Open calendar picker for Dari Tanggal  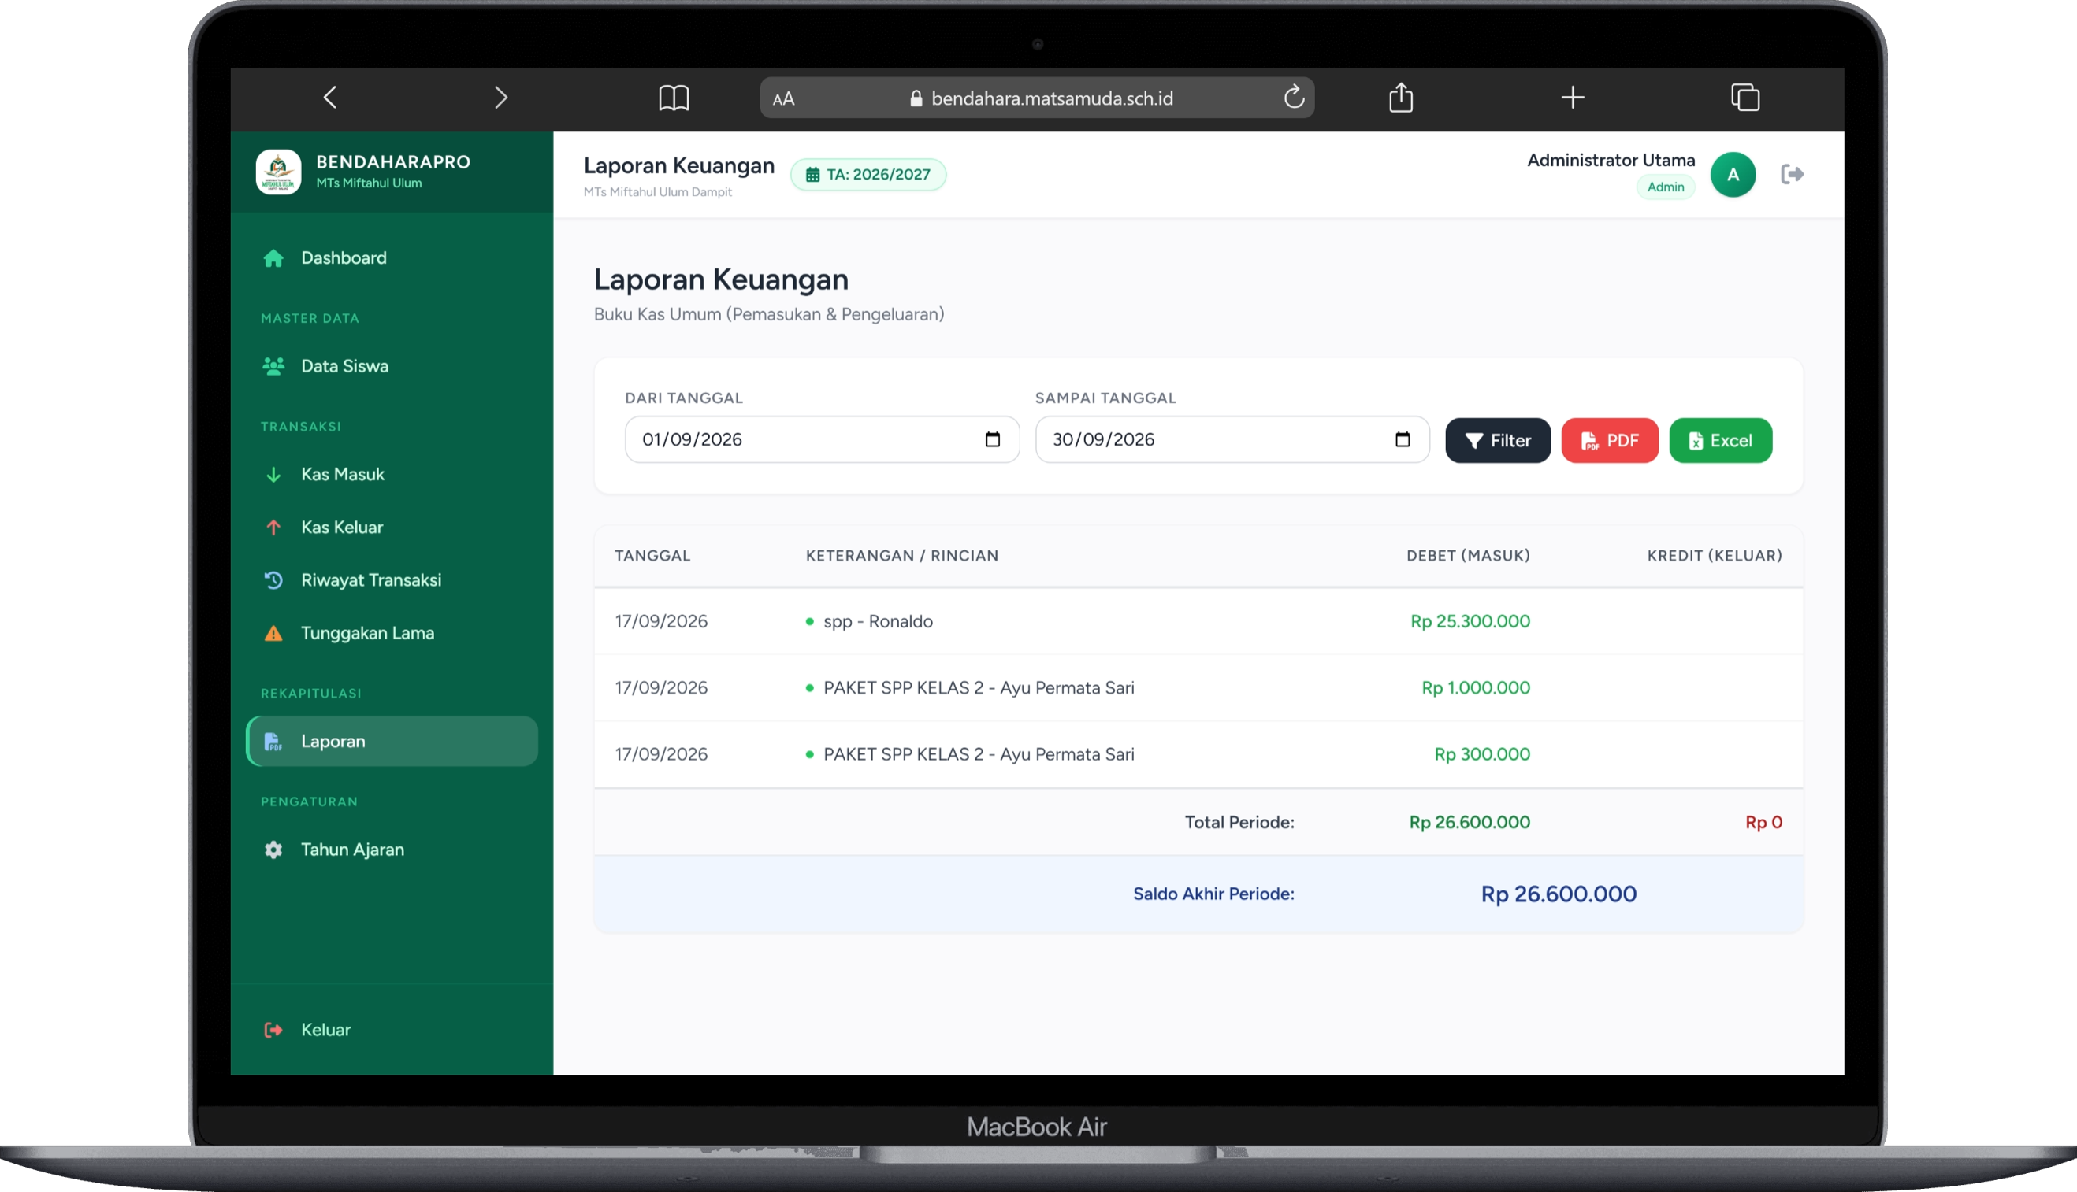tap(992, 439)
